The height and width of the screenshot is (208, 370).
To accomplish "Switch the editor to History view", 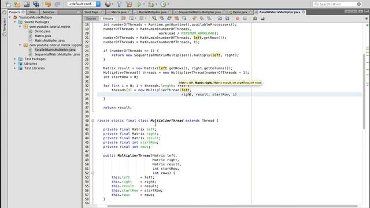I will 108,18.
